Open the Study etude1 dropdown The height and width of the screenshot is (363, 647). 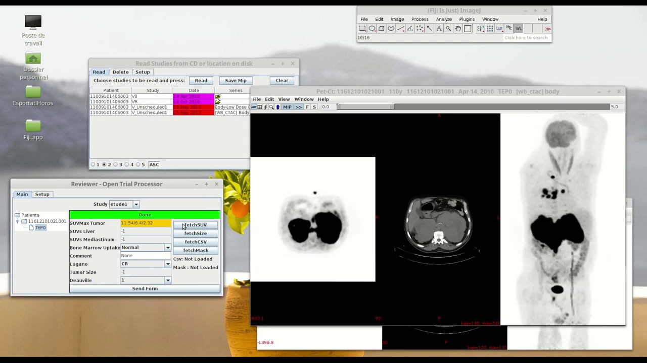click(x=136, y=204)
